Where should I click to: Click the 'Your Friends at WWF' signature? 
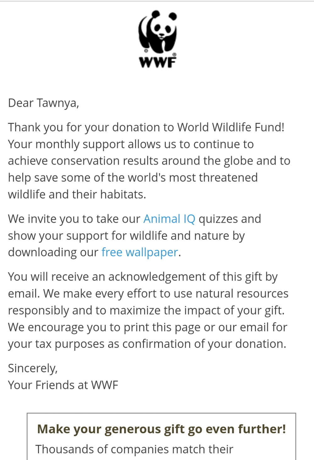click(x=63, y=385)
